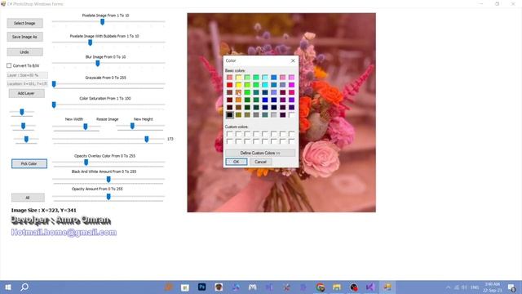Select the bright magenta basic color swatch
This screenshot has width=522, height=294.
point(292,85)
